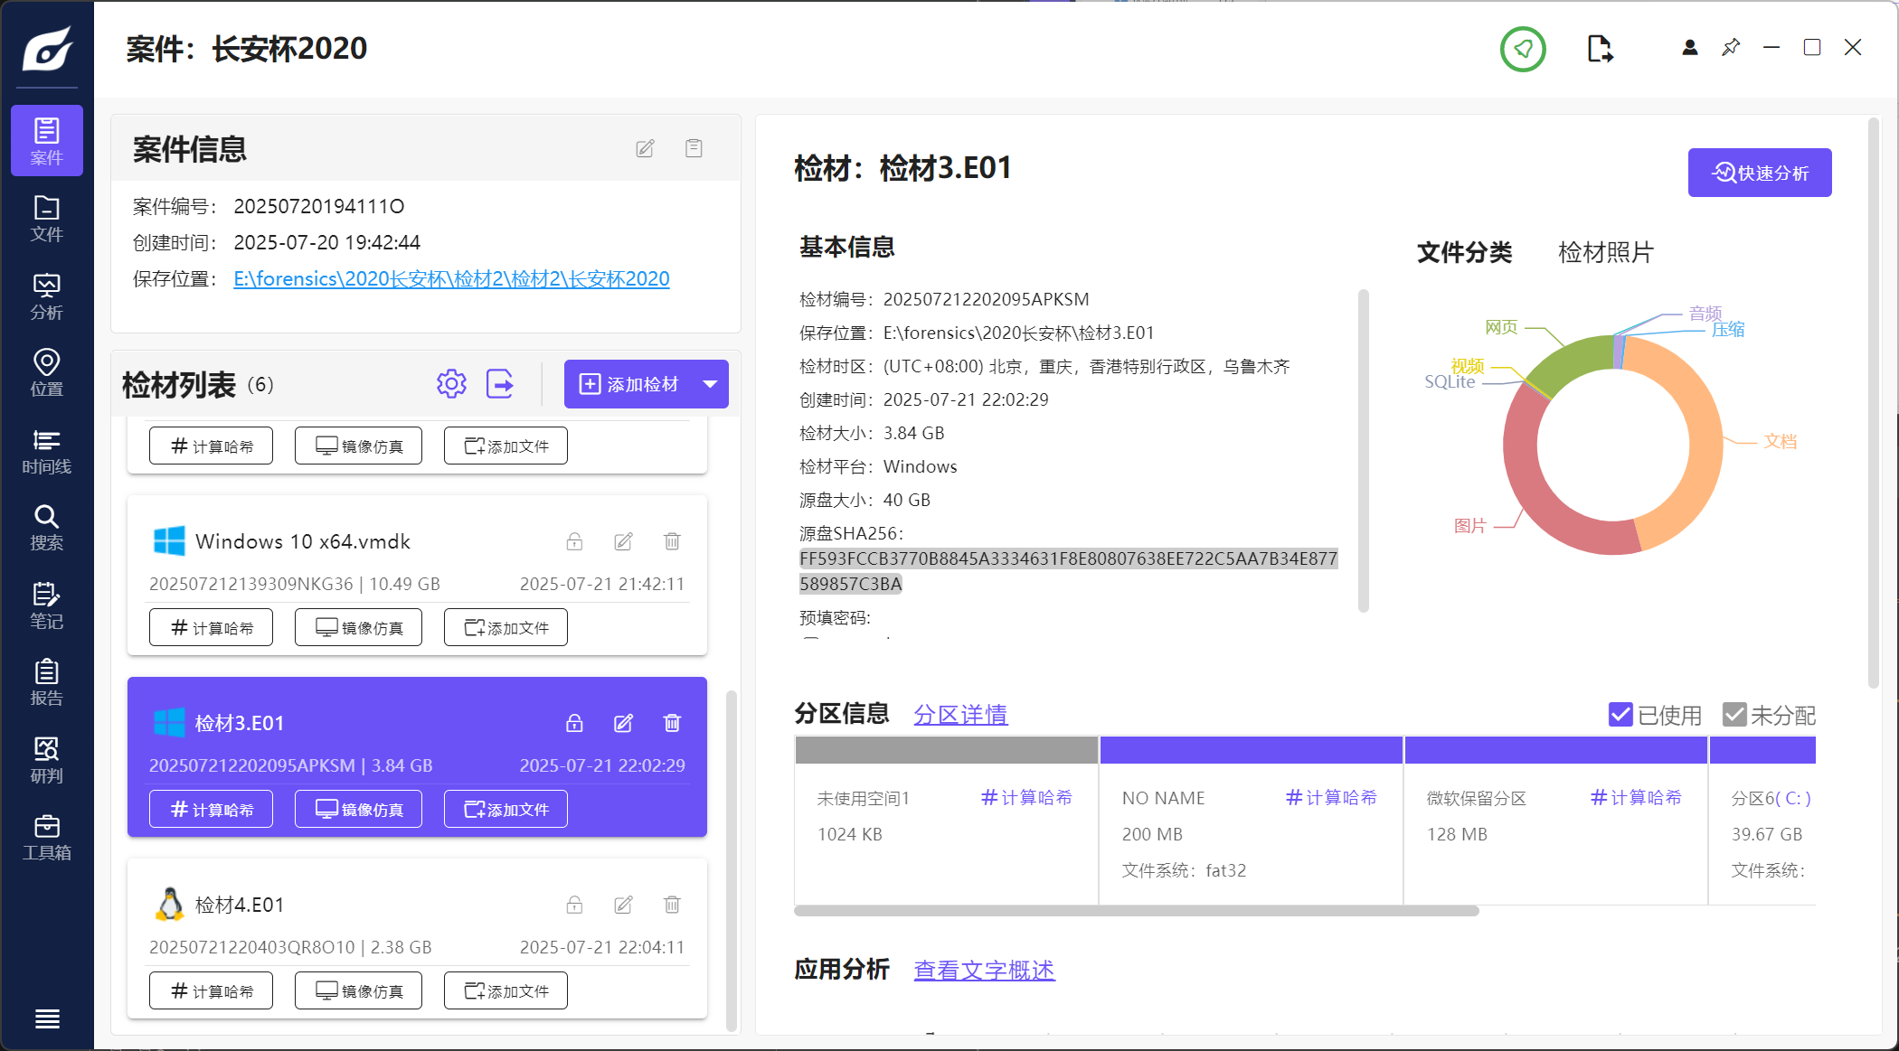Expand the bottom-left hamburger menu
Image resolution: width=1899 pixels, height=1051 pixels.
(x=47, y=1018)
